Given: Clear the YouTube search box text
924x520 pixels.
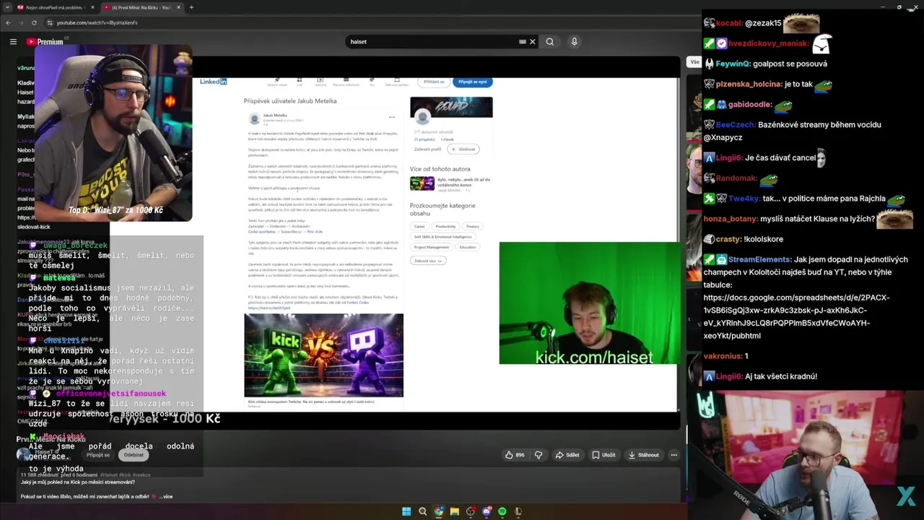Looking at the screenshot, I should click(533, 42).
